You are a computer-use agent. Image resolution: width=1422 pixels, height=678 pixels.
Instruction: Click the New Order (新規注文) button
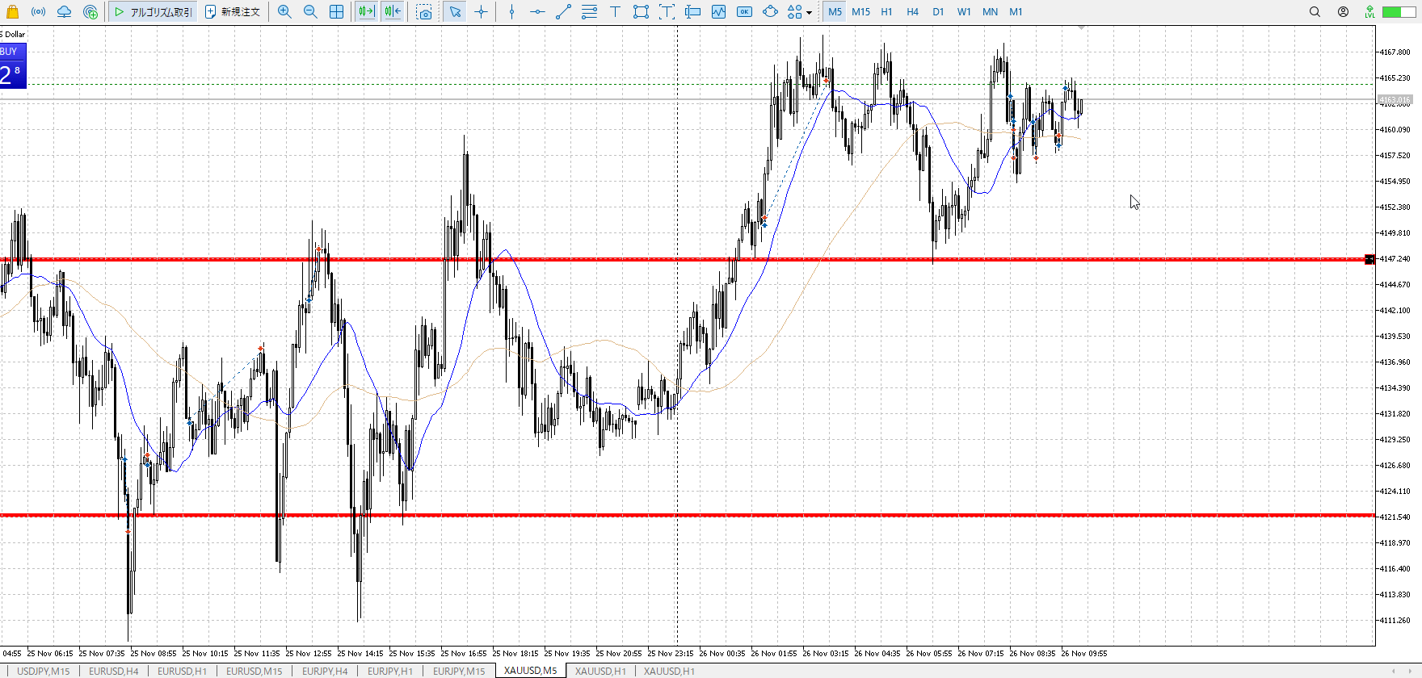click(x=233, y=11)
